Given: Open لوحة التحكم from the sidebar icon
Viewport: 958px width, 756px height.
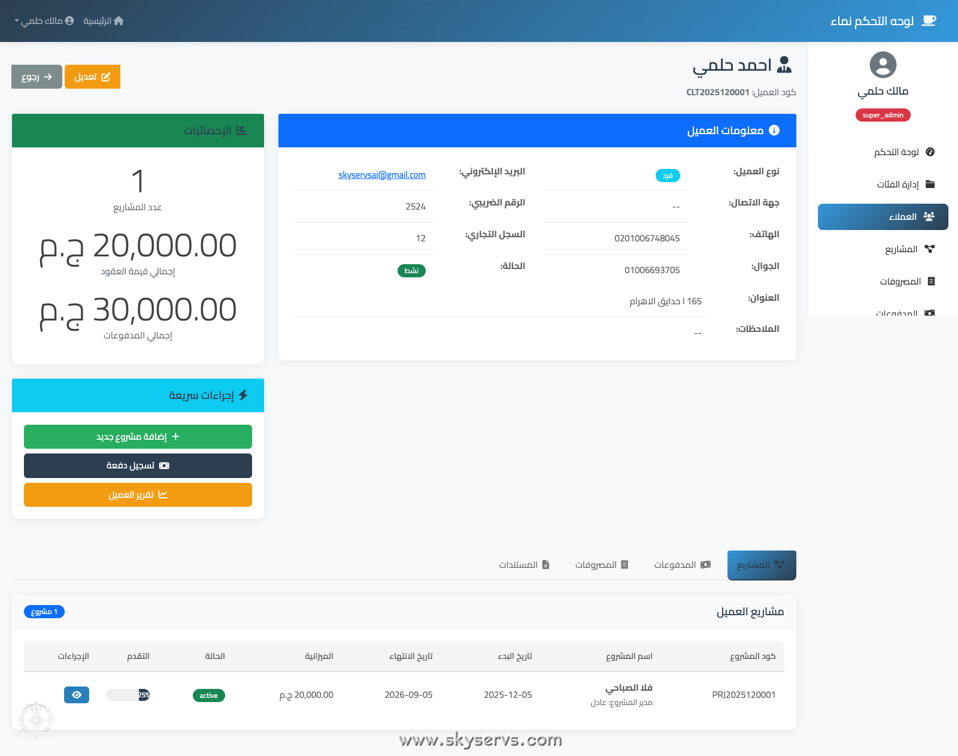Looking at the screenshot, I should click(930, 152).
